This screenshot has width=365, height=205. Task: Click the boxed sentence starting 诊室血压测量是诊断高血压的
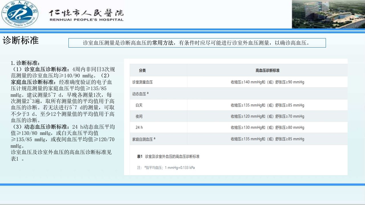[x=197, y=43]
